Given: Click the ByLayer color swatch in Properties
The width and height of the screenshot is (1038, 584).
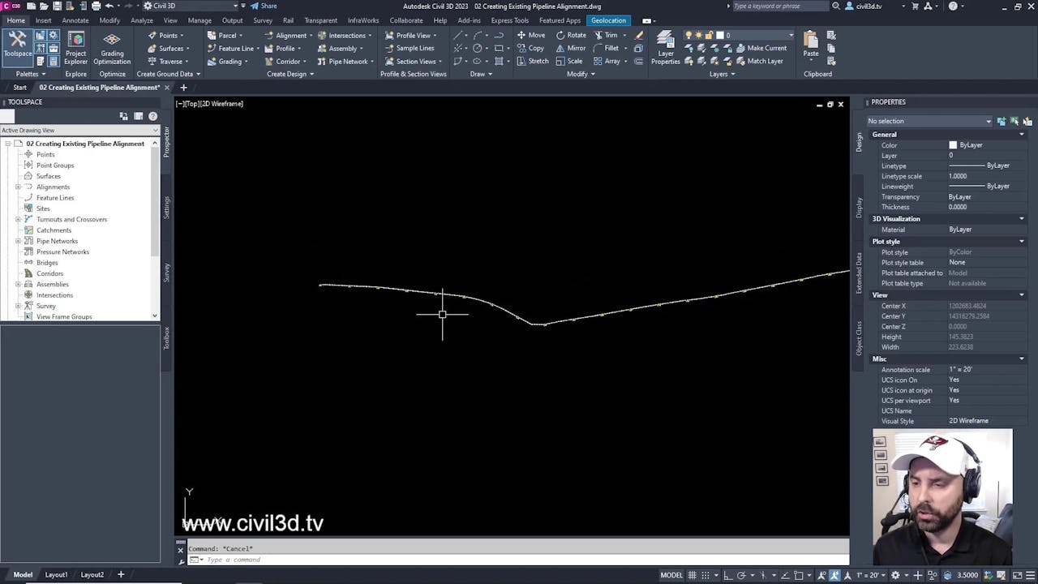Looking at the screenshot, I should coord(953,144).
